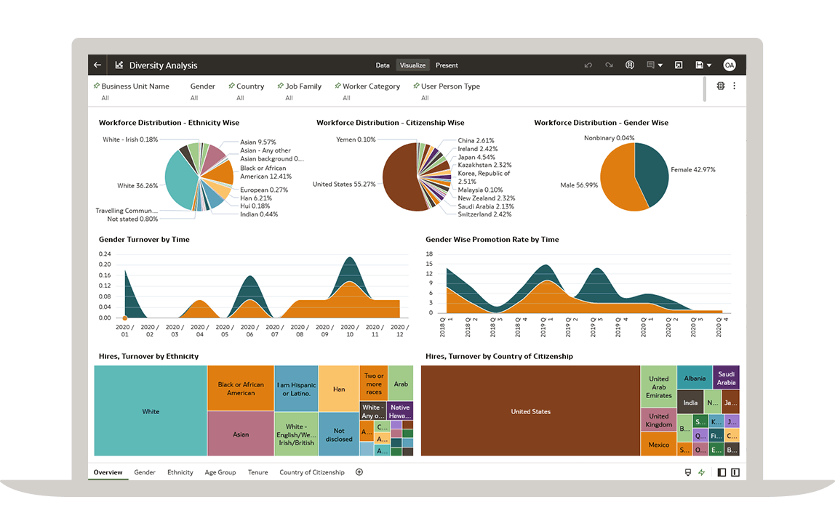This screenshot has height=526, width=835.
Task: Switch to Data mode
Action: point(383,65)
